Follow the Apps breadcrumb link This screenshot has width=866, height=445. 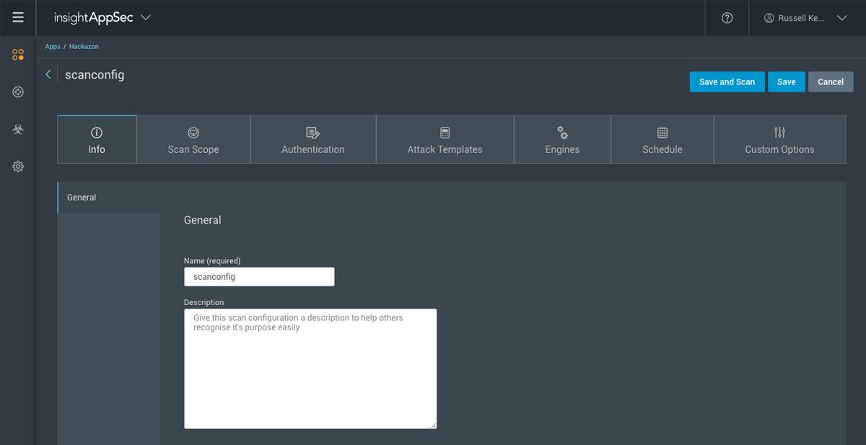tap(53, 46)
